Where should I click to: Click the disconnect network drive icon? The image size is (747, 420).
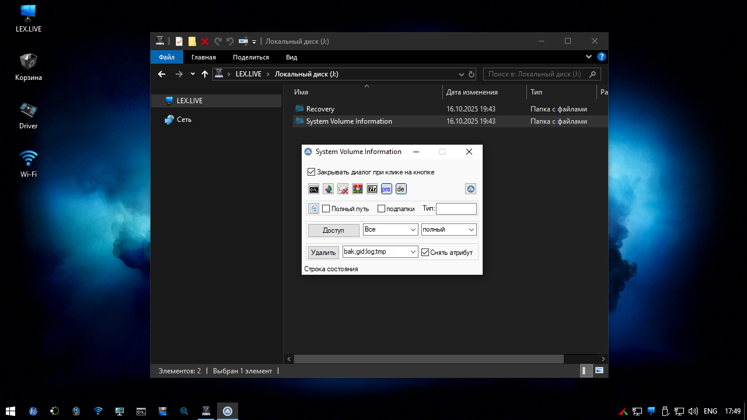click(x=343, y=189)
